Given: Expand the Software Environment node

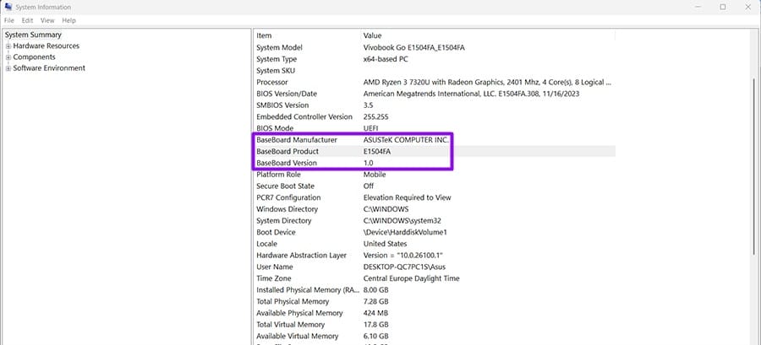Looking at the screenshot, I should [x=8, y=68].
